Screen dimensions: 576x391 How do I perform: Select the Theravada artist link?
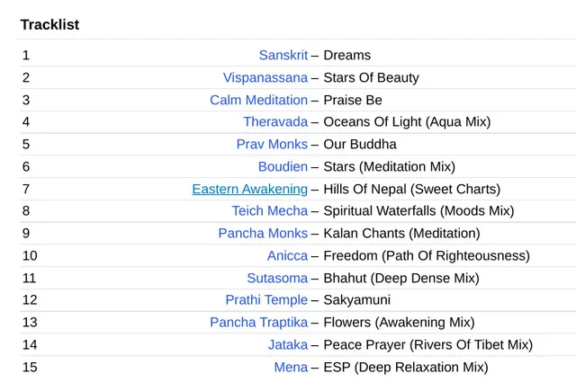tap(274, 122)
